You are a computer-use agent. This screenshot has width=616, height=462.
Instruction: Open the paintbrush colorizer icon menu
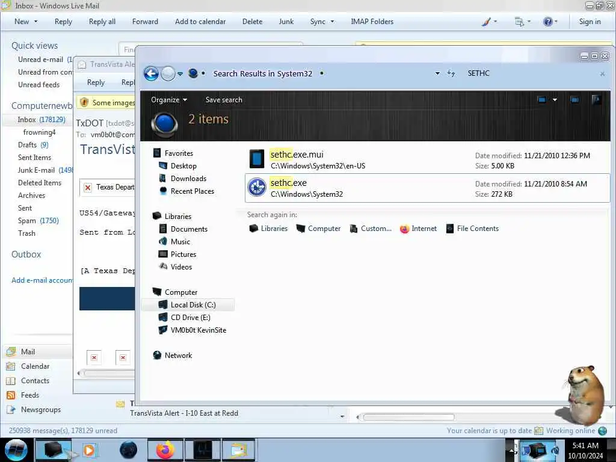(490, 22)
